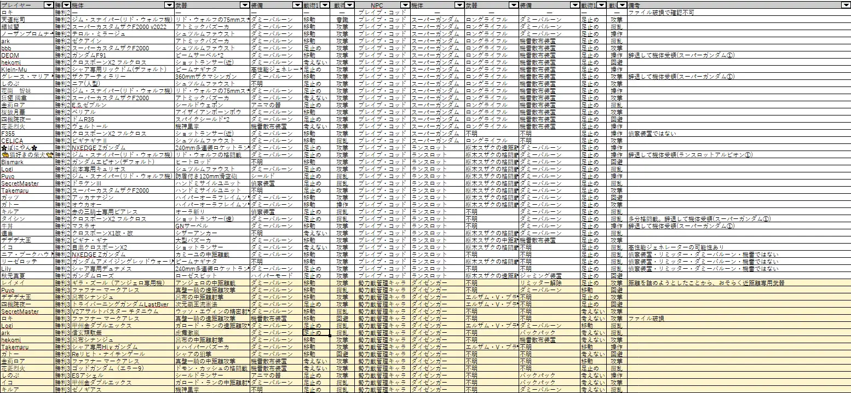Select the machine cell テロル・ミラージュ
The height and width of the screenshot is (393, 851).
click(123, 33)
